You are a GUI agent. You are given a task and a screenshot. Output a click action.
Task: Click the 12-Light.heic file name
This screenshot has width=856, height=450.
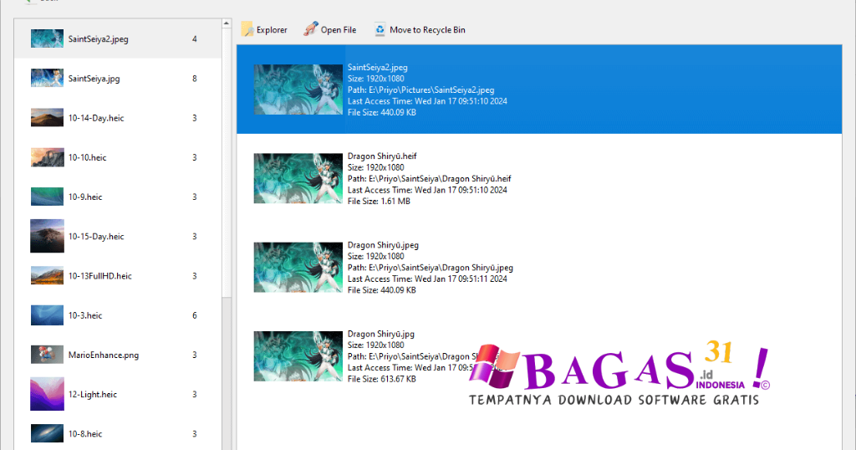click(x=93, y=394)
